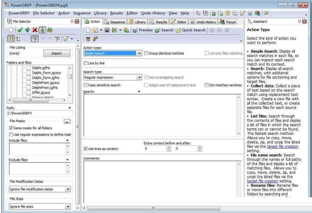
Task: Click inside the Search text box
Action: tap(160, 114)
